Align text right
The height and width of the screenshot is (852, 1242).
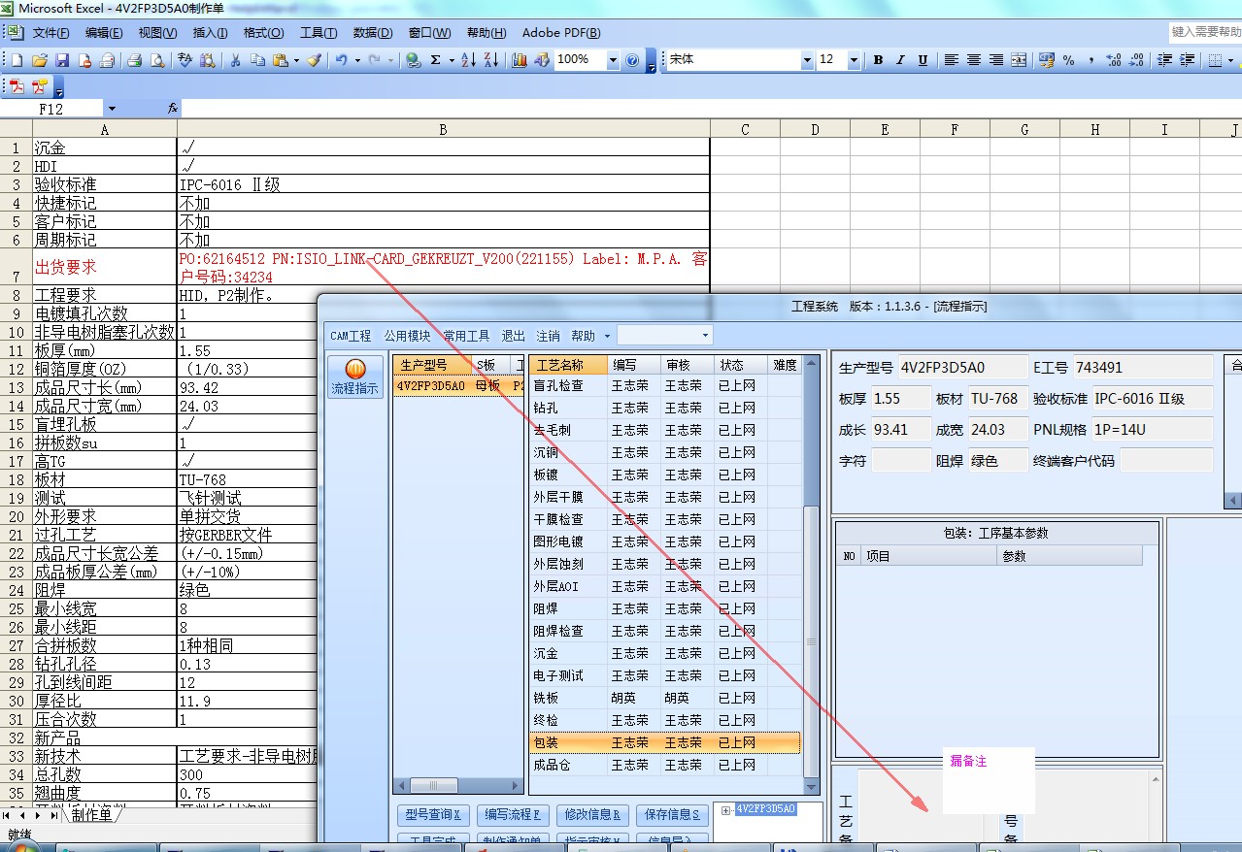pos(996,60)
